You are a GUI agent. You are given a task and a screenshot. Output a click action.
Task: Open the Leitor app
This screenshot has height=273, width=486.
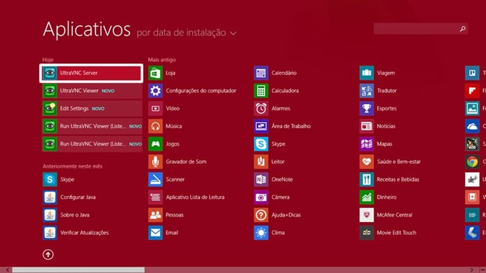coord(269,162)
